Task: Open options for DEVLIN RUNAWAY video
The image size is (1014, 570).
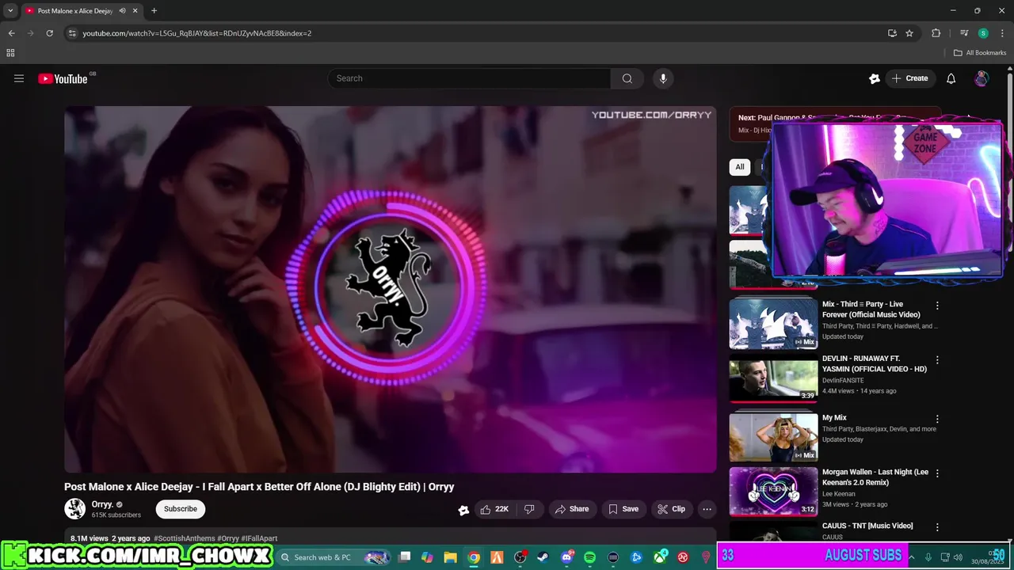Action: coord(937,359)
